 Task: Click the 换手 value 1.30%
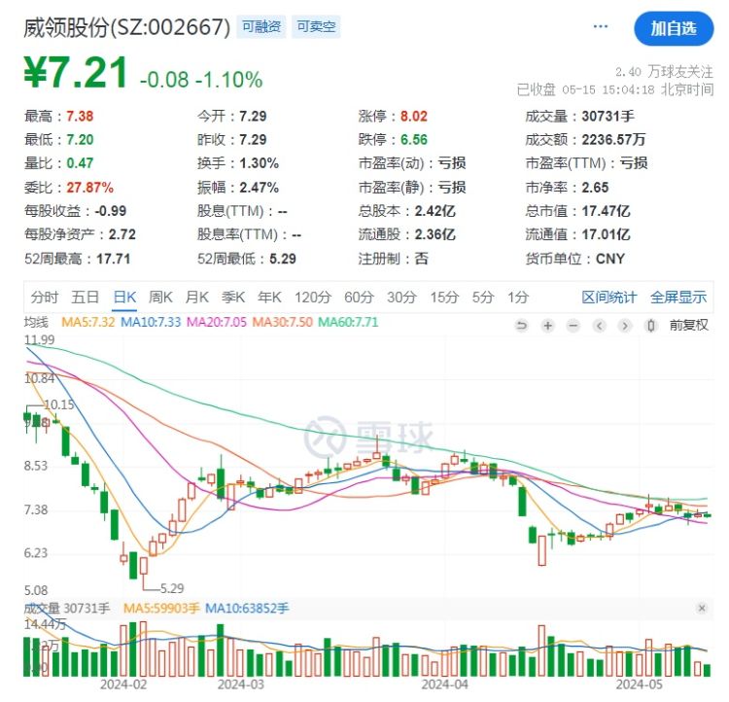259,163
